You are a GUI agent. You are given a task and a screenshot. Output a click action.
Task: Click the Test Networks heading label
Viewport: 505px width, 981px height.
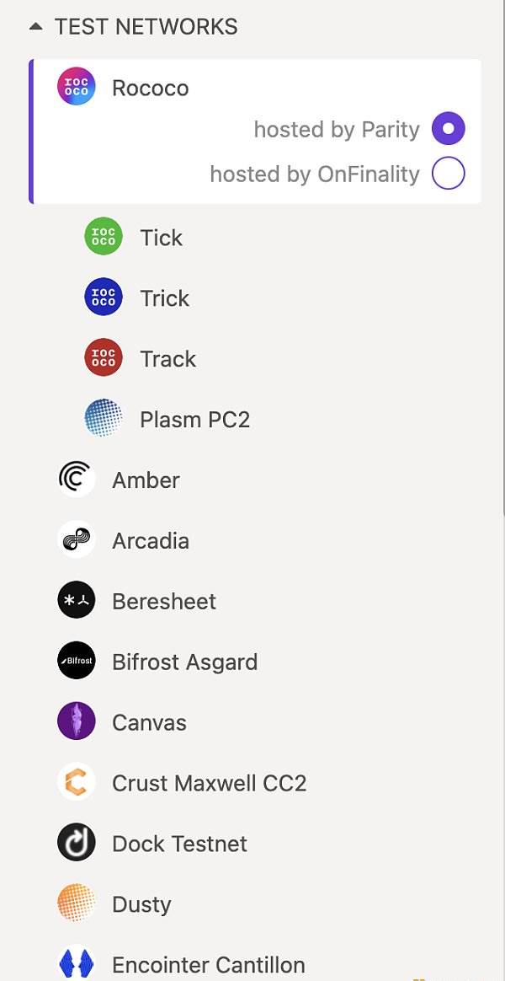point(146,27)
